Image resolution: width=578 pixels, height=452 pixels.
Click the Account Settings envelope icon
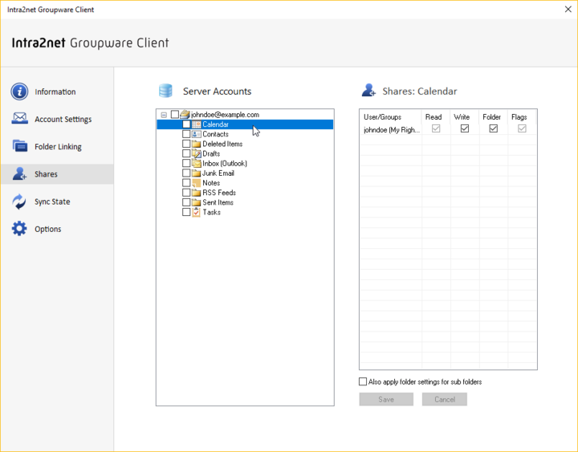click(x=19, y=118)
